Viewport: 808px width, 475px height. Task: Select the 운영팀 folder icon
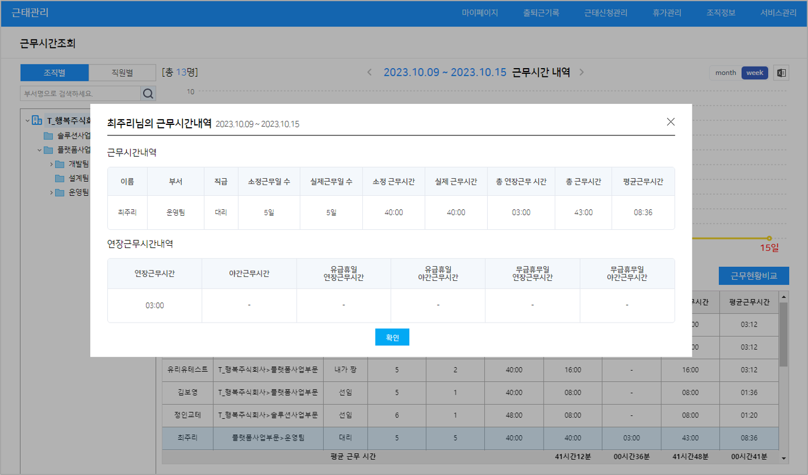pyautogui.click(x=60, y=192)
